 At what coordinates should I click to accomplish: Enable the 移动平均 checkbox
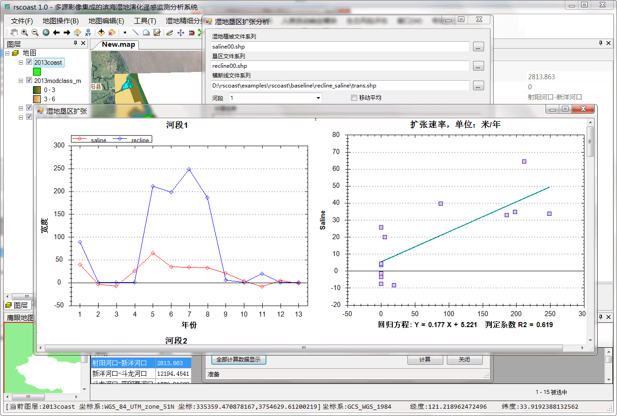354,98
